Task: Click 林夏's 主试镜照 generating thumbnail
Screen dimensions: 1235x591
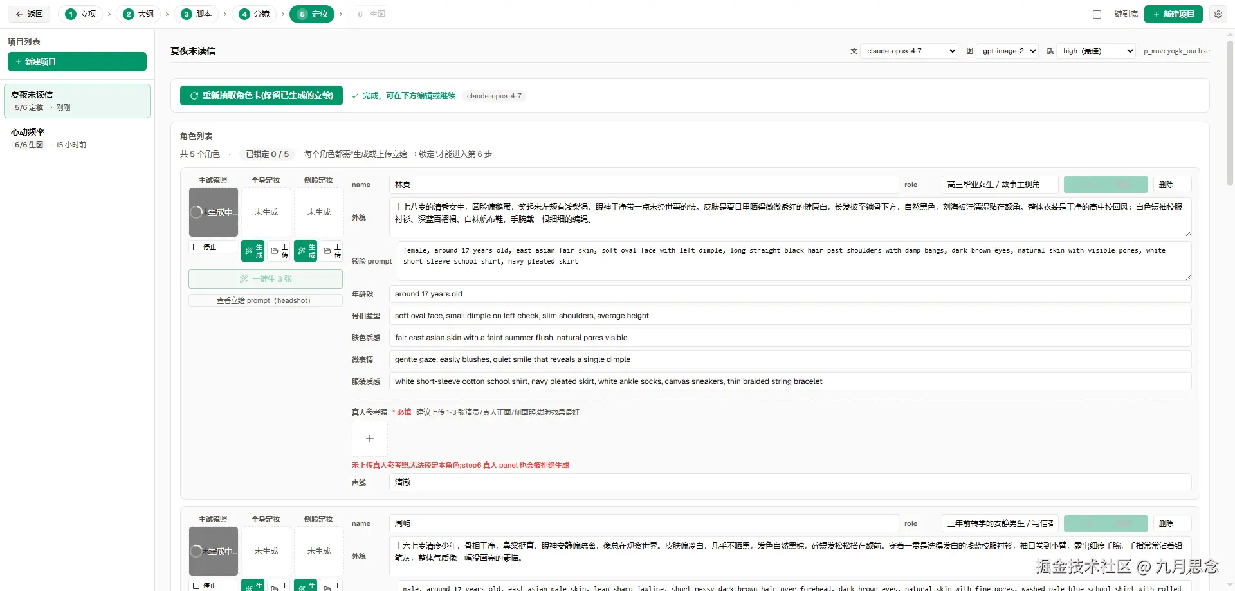Action: 214,212
